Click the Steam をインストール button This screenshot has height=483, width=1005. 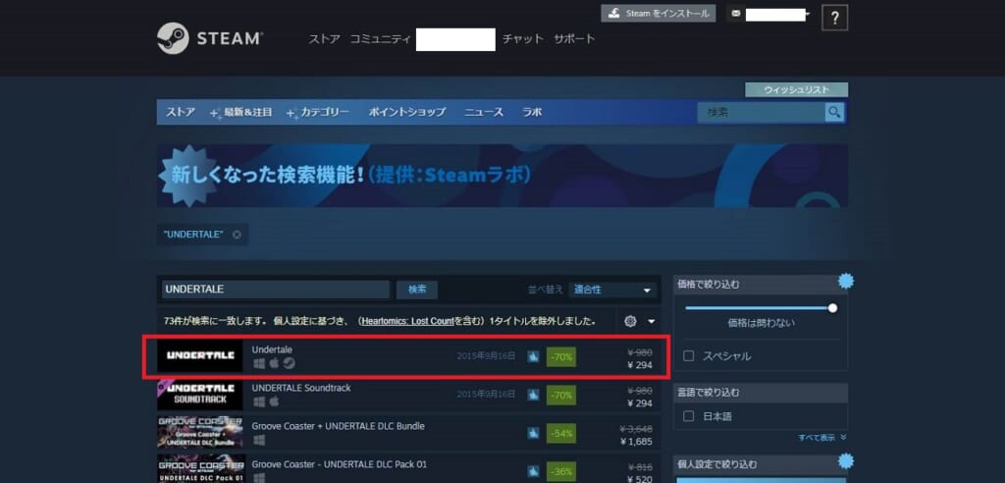click(x=659, y=14)
